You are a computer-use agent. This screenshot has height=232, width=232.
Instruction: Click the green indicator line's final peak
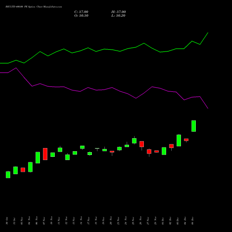point(208,33)
